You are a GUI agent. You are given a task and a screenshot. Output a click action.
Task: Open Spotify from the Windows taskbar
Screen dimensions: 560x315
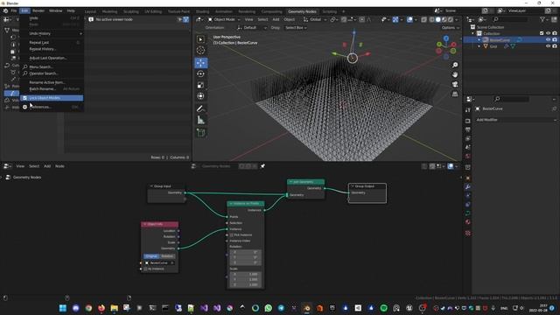(x=383, y=308)
